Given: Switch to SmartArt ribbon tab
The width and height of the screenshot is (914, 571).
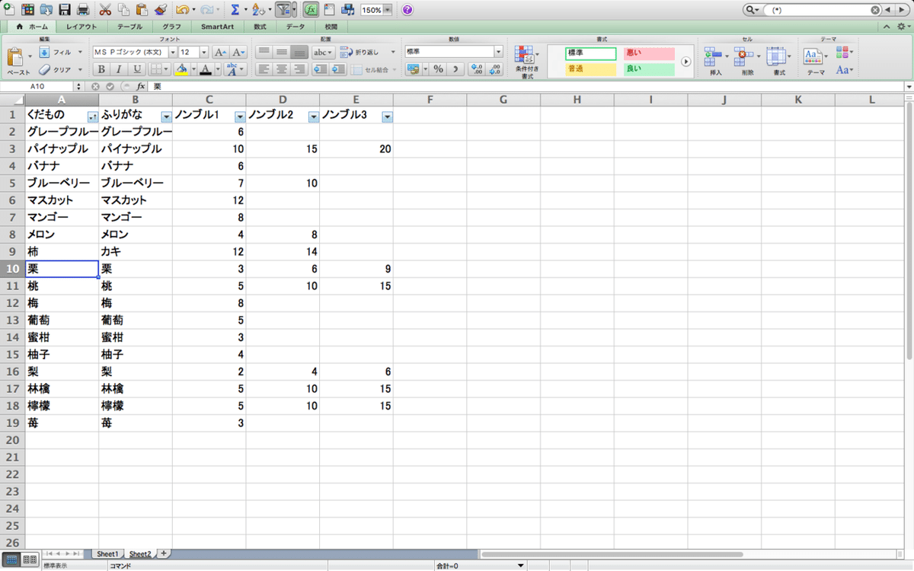Looking at the screenshot, I should pyautogui.click(x=217, y=27).
